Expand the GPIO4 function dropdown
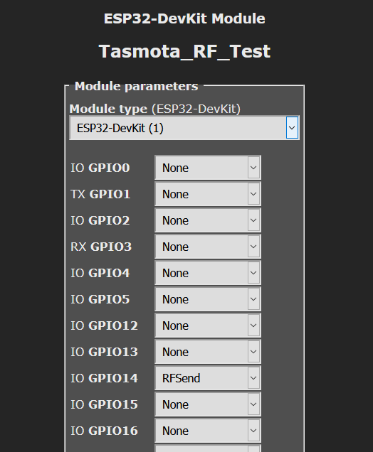Screen dimensions: 373x452 [208, 273]
